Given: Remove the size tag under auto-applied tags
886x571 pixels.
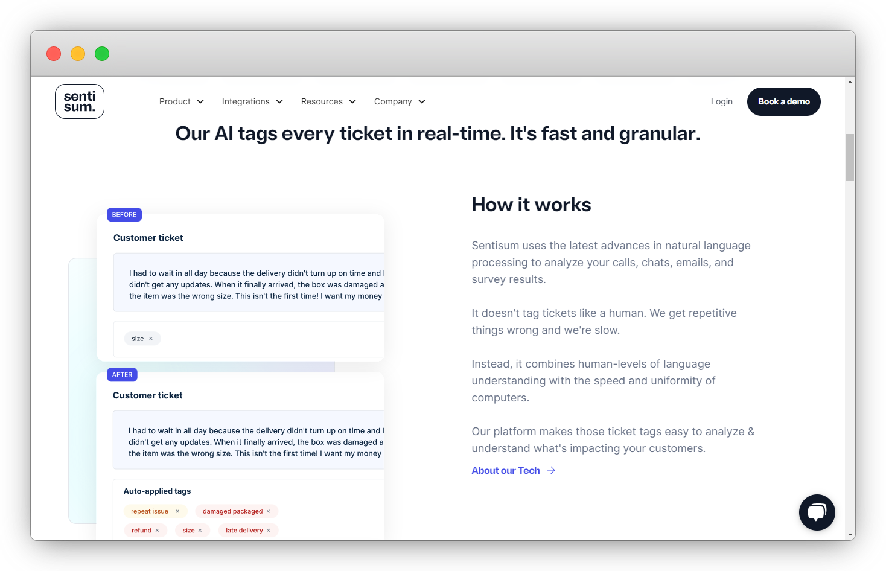Looking at the screenshot, I should 200,530.
